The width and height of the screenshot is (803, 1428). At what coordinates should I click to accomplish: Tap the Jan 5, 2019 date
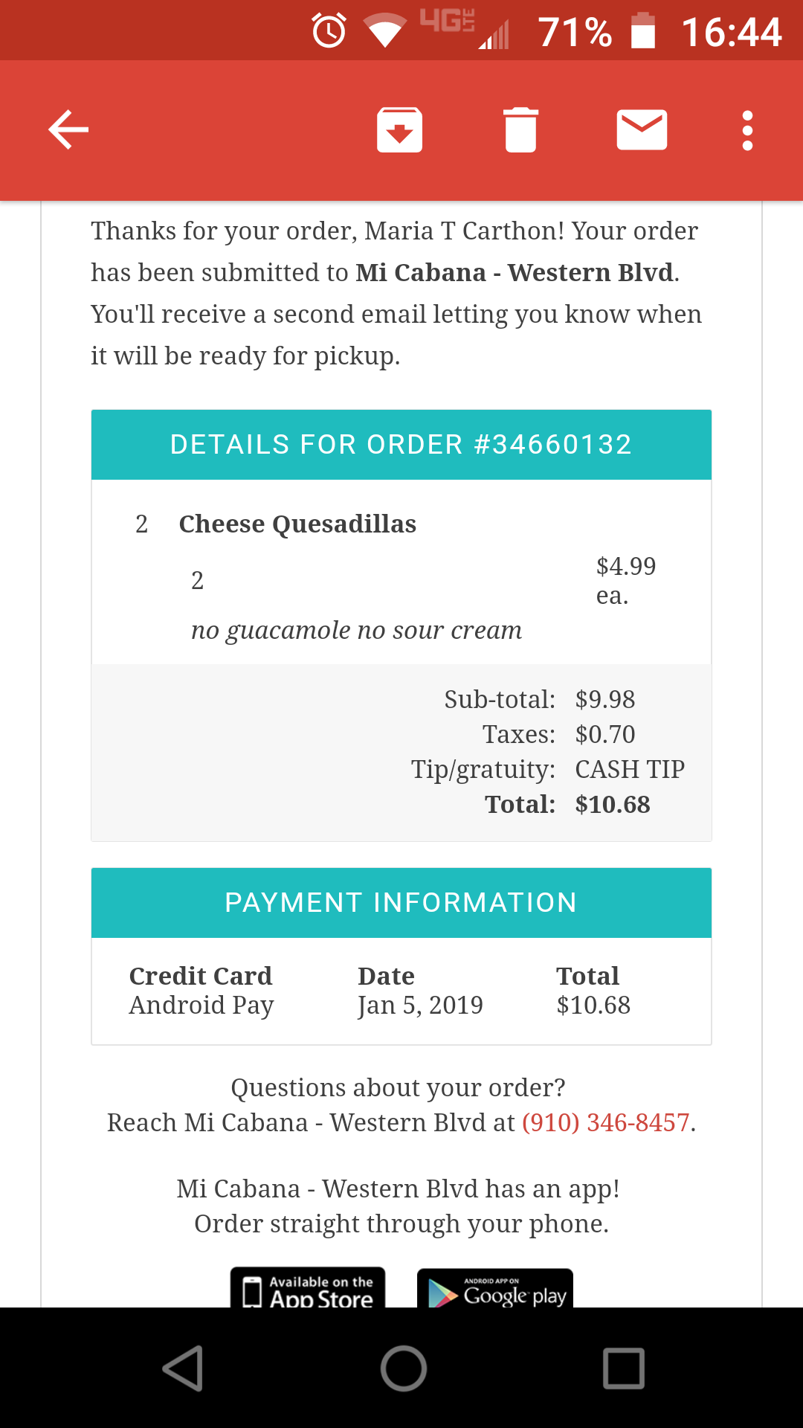[x=420, y=1006]
